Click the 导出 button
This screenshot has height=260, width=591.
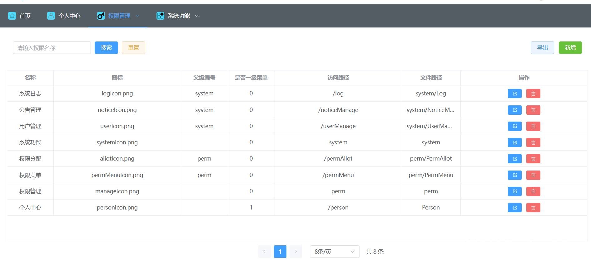tap(542, 48)
